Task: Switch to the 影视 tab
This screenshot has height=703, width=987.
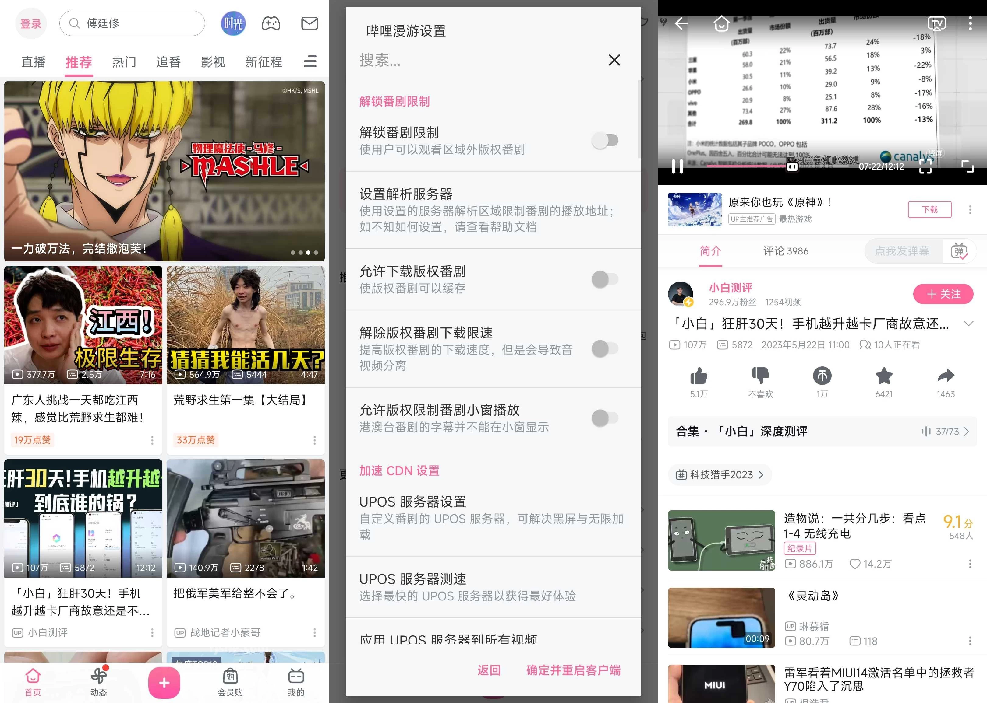Action: [213, 62]
